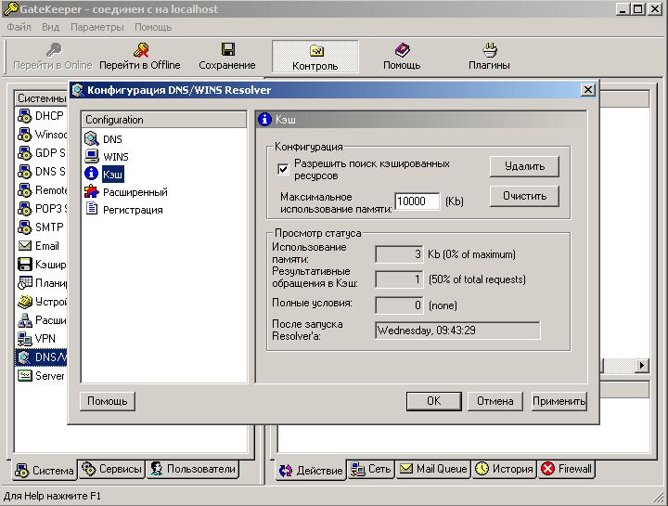
Task: Click the Очистить button
Action: pyautogui.click(x=524, y=196)
